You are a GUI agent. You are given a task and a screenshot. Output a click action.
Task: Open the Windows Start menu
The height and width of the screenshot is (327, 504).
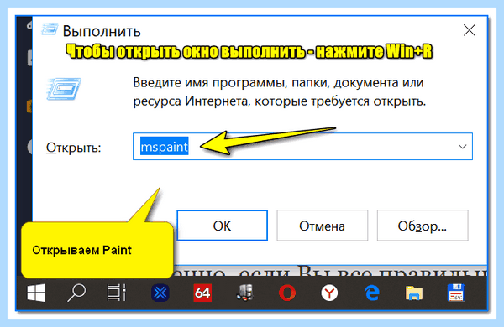click(x=36, y=293)
